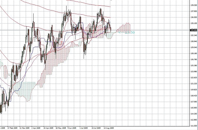Click the 139.300 price axis label
Viewport: 198px width, 130px height.
194,5
